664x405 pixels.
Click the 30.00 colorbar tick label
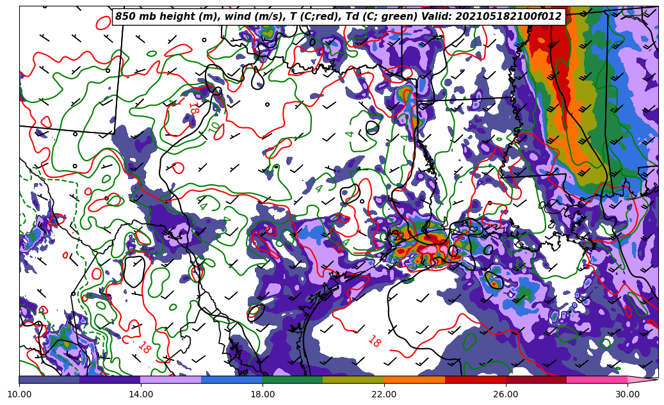(628, 394)
